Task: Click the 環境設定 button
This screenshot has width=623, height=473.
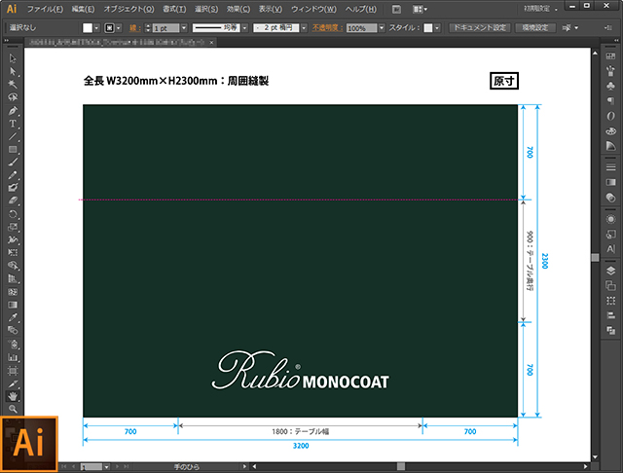Action: pyautogui.click(x=533, y=28)
